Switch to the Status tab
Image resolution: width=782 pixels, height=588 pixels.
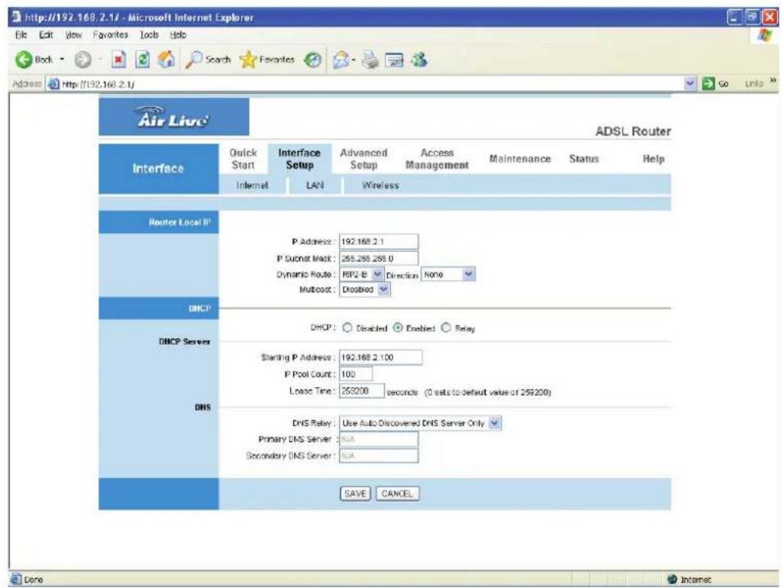[584, 159]
